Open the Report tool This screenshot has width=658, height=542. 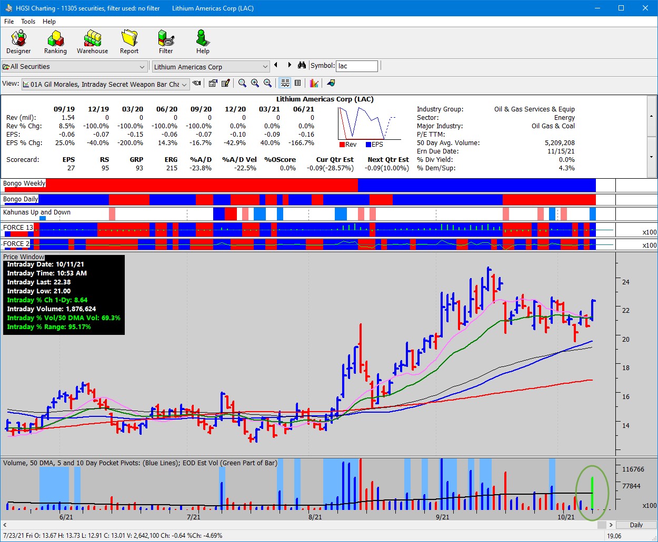pos(129,42)
